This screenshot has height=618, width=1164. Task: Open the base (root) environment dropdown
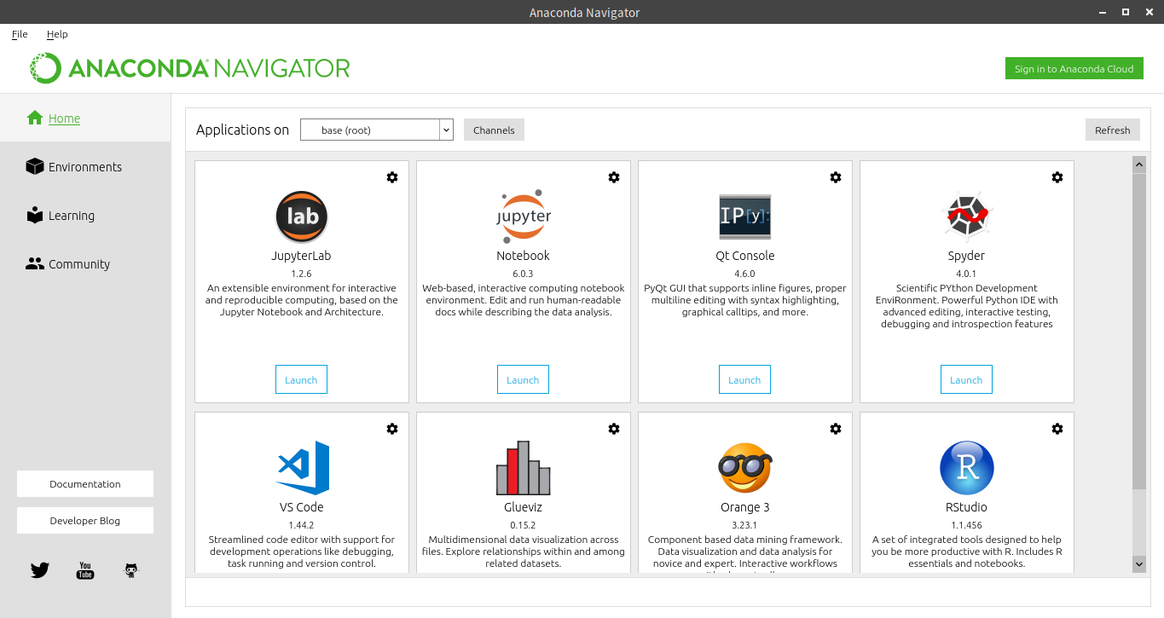point(376,130)
